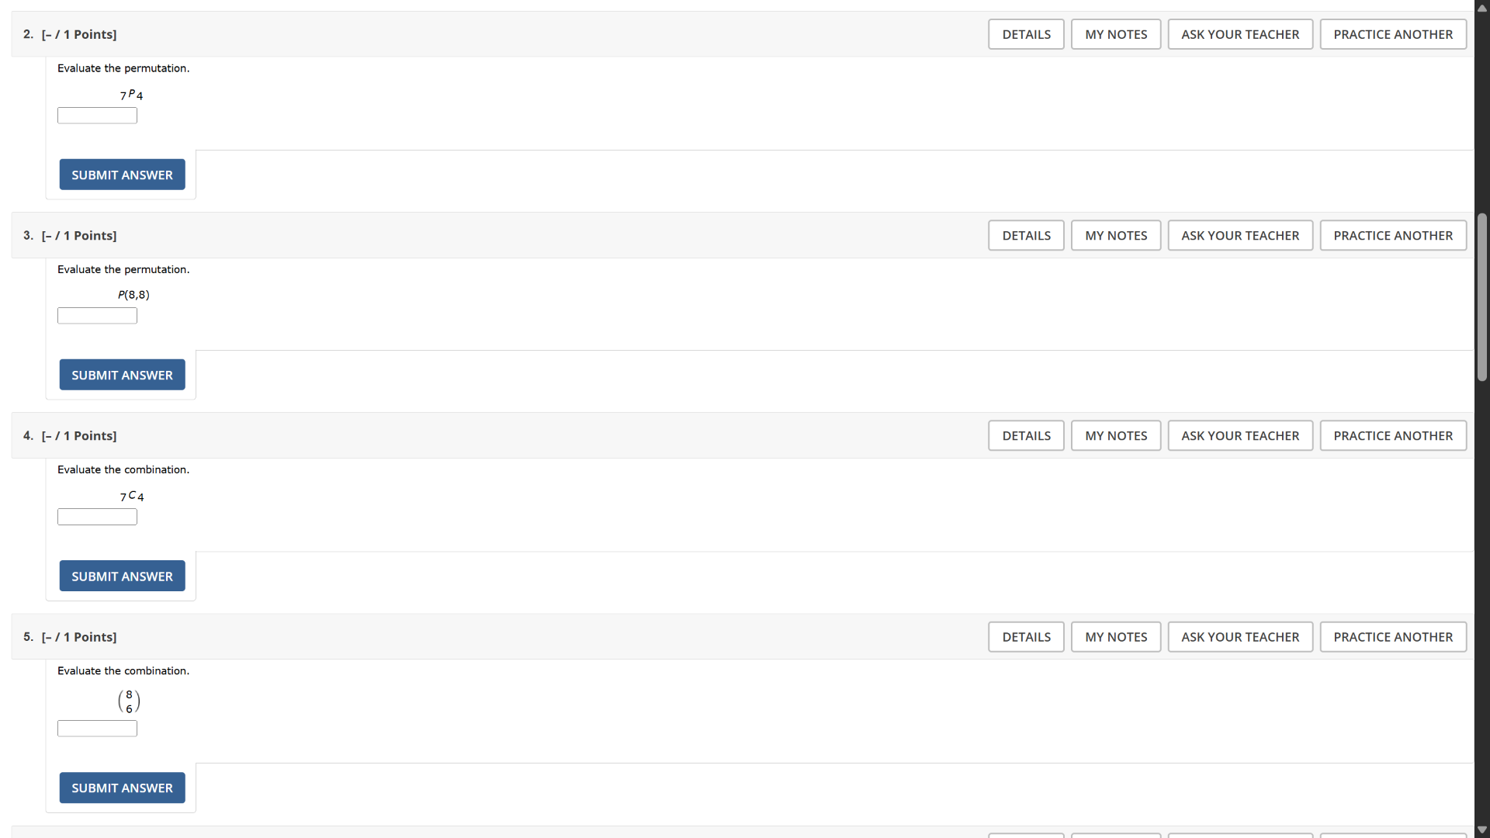The height and width of the screenshot is (838, 1490).
Task: Submit answer for question 5
Action: click(x=122, y=788)
